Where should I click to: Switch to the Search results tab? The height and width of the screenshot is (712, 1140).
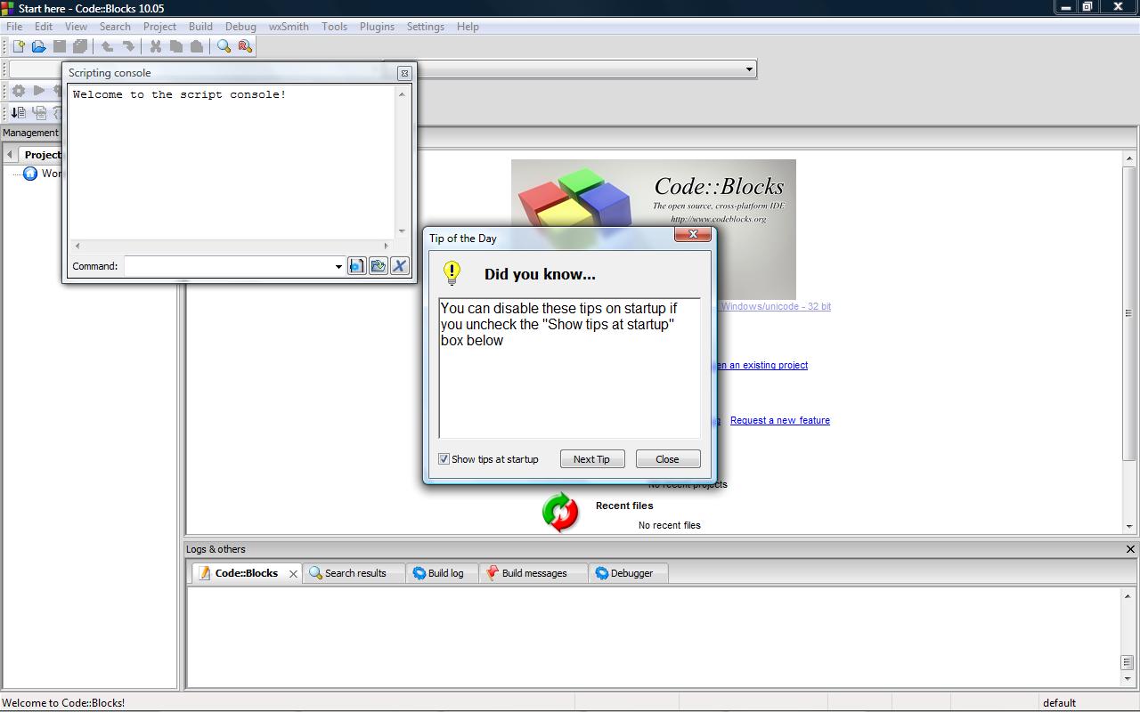[x=354, y=573]
